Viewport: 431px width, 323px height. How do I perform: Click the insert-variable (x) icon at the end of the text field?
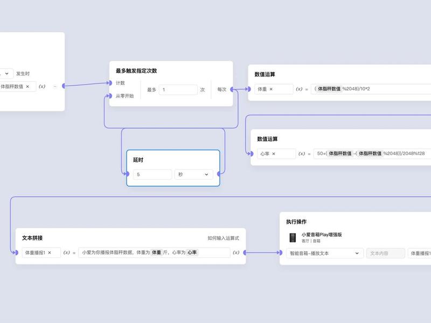tap(236, 252)
